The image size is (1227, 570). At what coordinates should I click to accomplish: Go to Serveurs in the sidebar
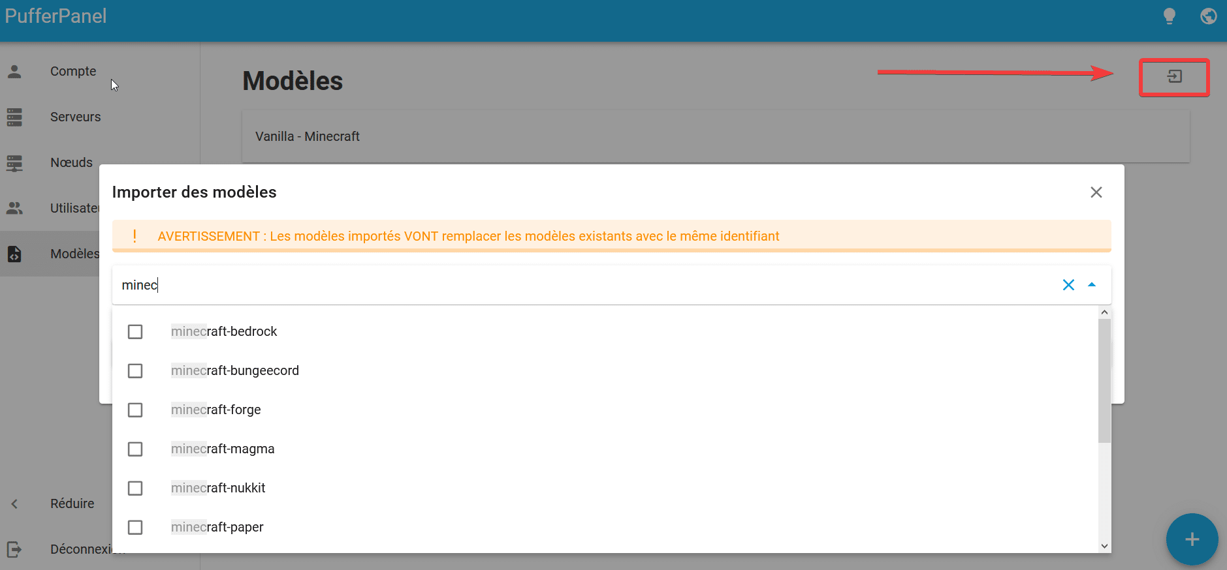76,117
